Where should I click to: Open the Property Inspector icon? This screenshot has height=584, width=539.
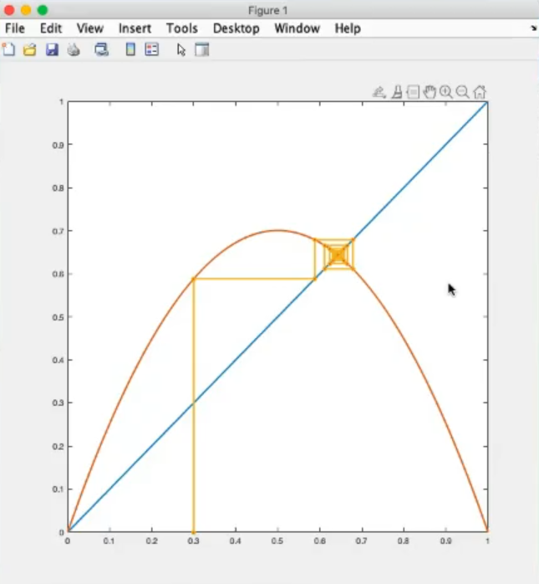201,50
